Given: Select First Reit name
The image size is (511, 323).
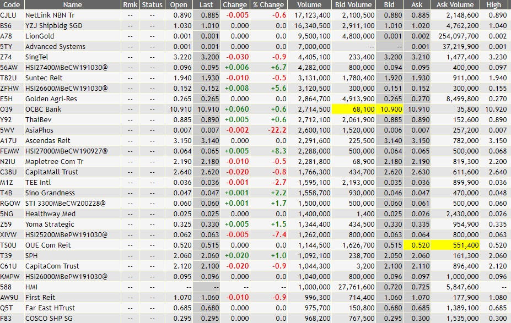Looking at the screenshot, I should pyautogui.click(x=40, y=298).
